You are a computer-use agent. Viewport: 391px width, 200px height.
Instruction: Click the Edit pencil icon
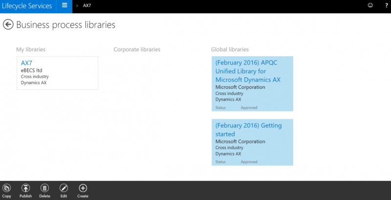click(64, 188)
